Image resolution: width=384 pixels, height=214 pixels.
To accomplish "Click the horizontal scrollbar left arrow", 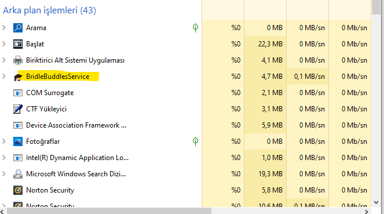I will coord(2,211).
